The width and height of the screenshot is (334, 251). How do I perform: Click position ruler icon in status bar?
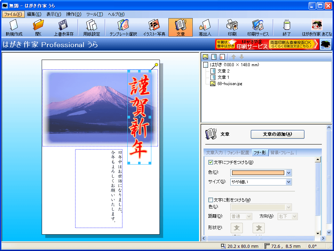point(267,246)
